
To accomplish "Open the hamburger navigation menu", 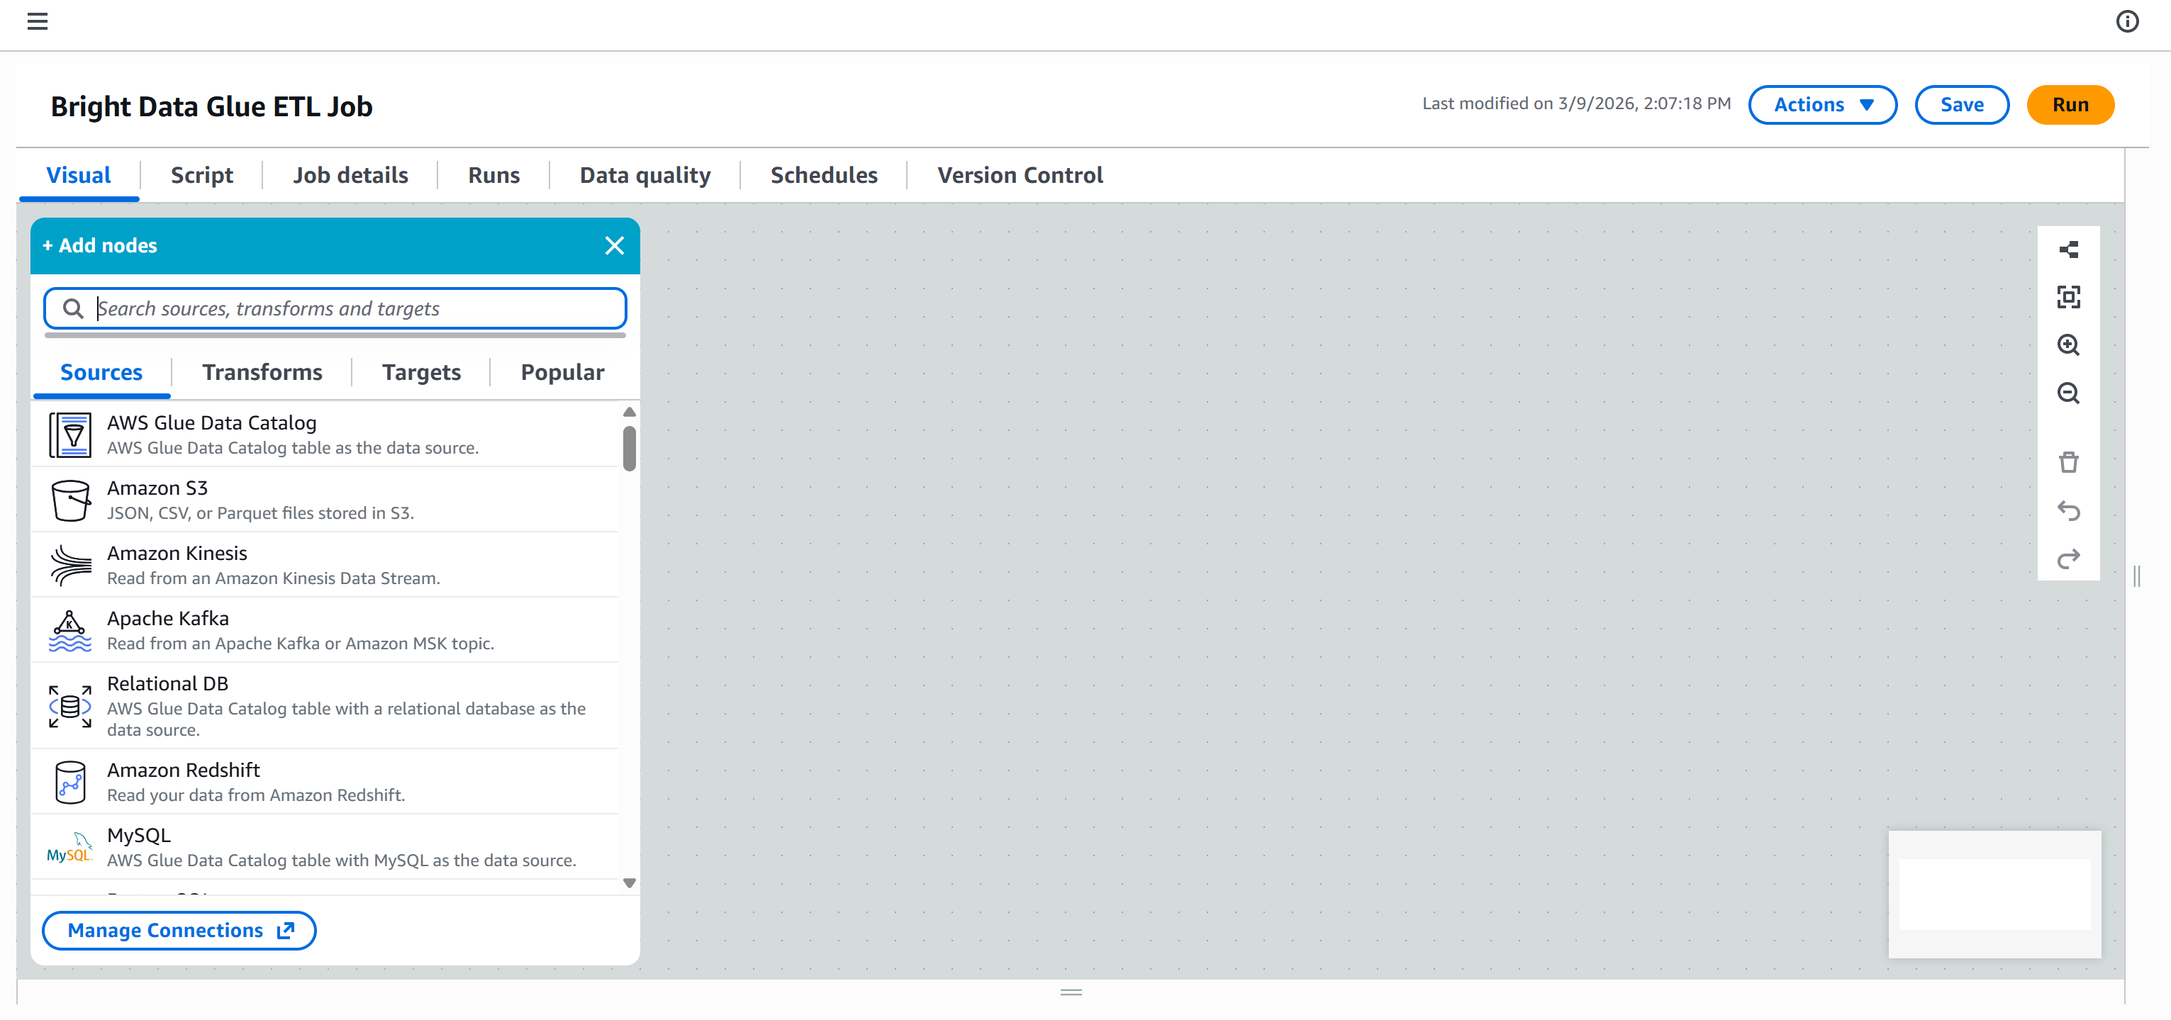I will pyautogui.click(x=37, y=21).
